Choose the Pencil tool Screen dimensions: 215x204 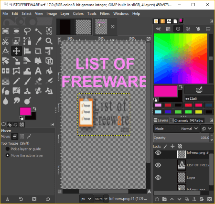click(x=16, y=81)
